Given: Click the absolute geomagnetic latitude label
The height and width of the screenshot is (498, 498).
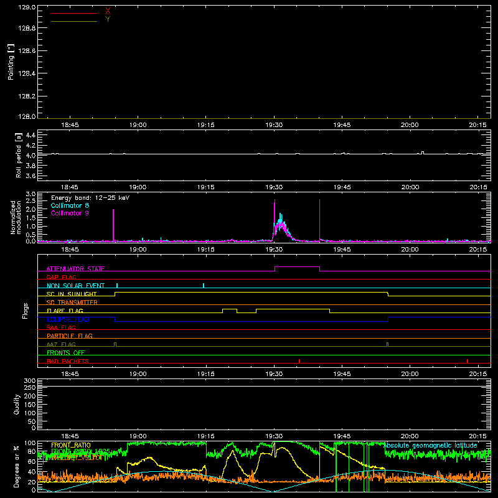Looking at the screenshot, I should [x=430, y=445].
